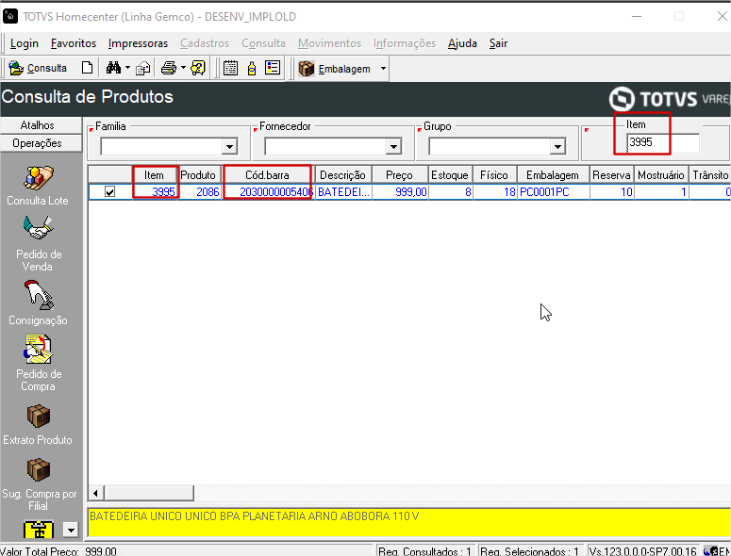The image size is (731, 556).
Task: Open Pedido de Venda handshake shortcut
Action: 39,243
